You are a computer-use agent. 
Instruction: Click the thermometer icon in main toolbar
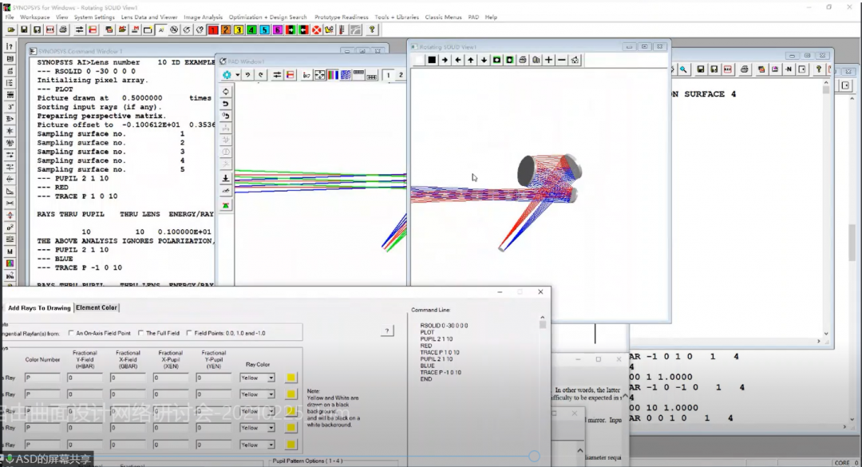(x=342, y=30)
